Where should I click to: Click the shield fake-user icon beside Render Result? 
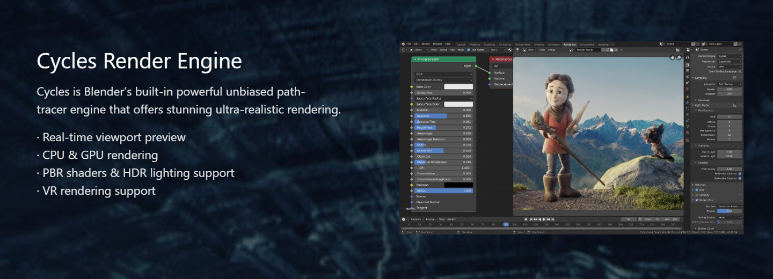tap(603, 50)
